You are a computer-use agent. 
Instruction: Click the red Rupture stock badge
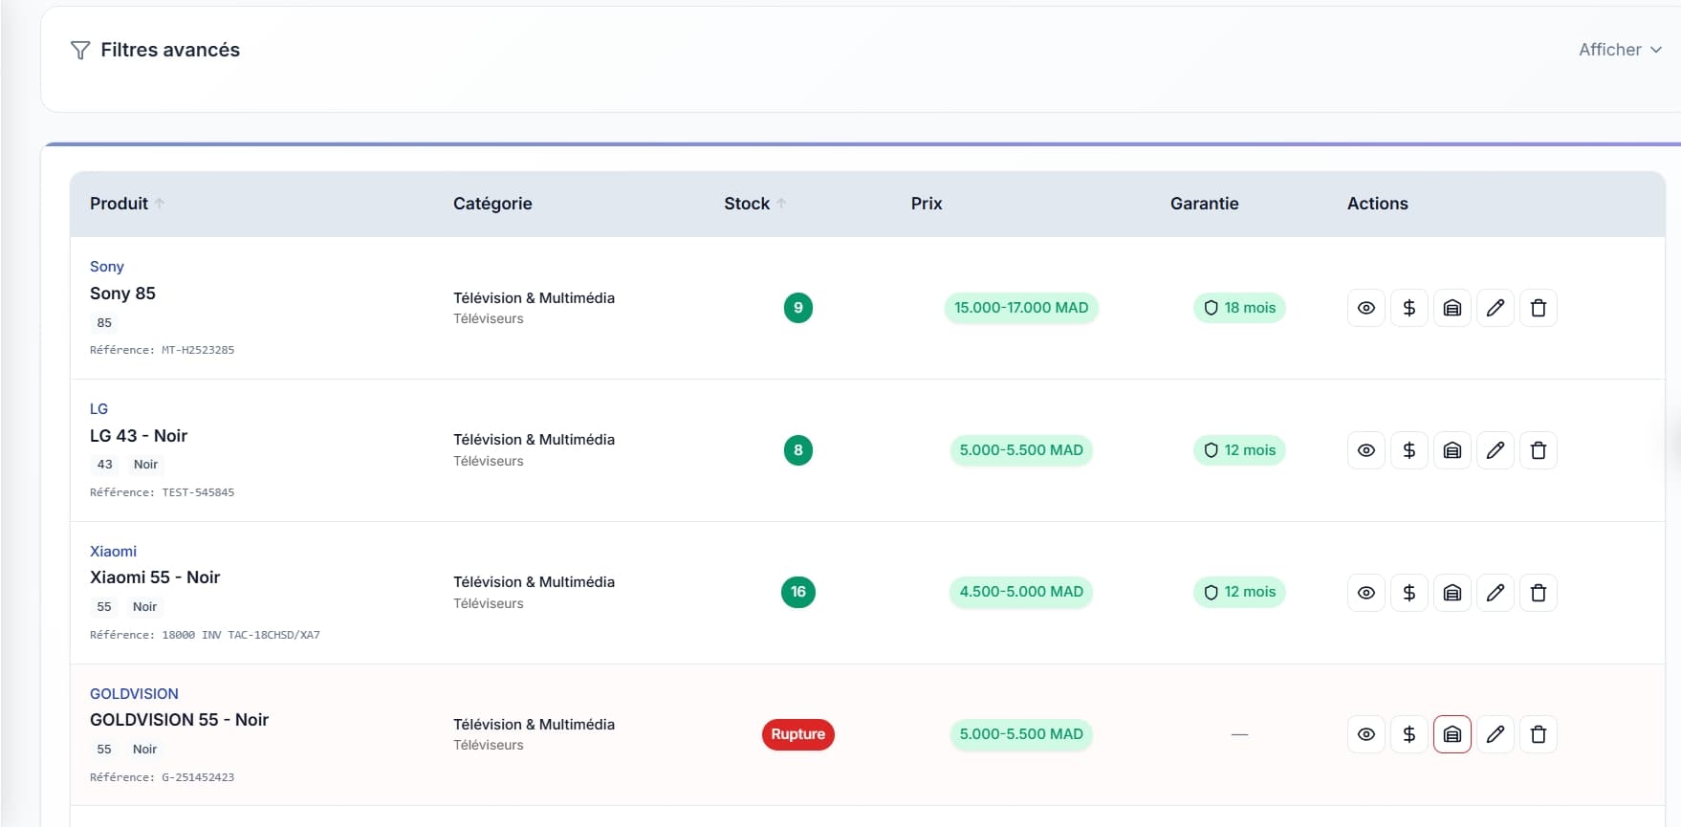coord(798,734)
